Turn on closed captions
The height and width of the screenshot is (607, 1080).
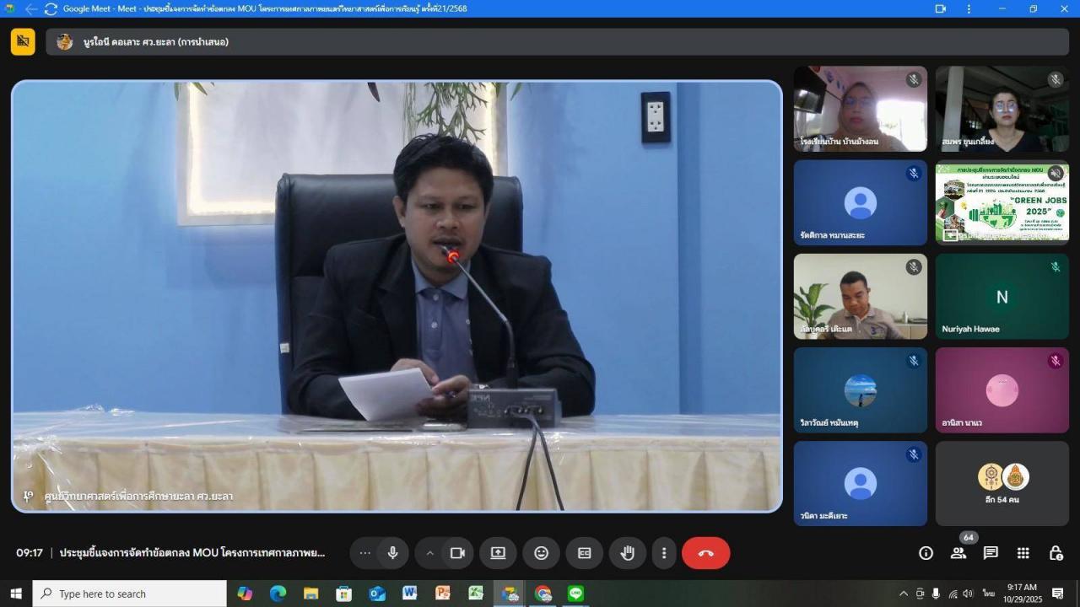click(x=584, y=553)
